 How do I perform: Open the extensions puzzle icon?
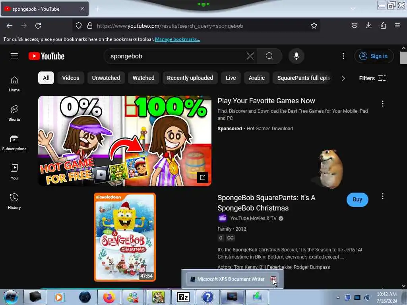pyautogui.click(x=383, y=25)
